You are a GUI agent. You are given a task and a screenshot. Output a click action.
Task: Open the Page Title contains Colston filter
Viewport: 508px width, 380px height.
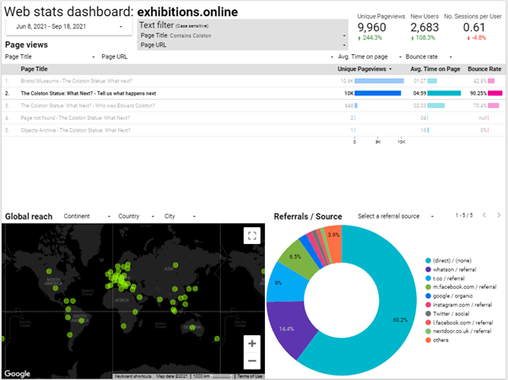pyautogui.click(x=243, y=35)
